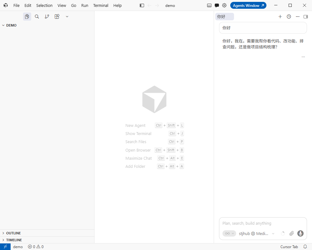This screenshot has height=250, width=312.
Task: Close the Cursor window
Action: [305, 5]
